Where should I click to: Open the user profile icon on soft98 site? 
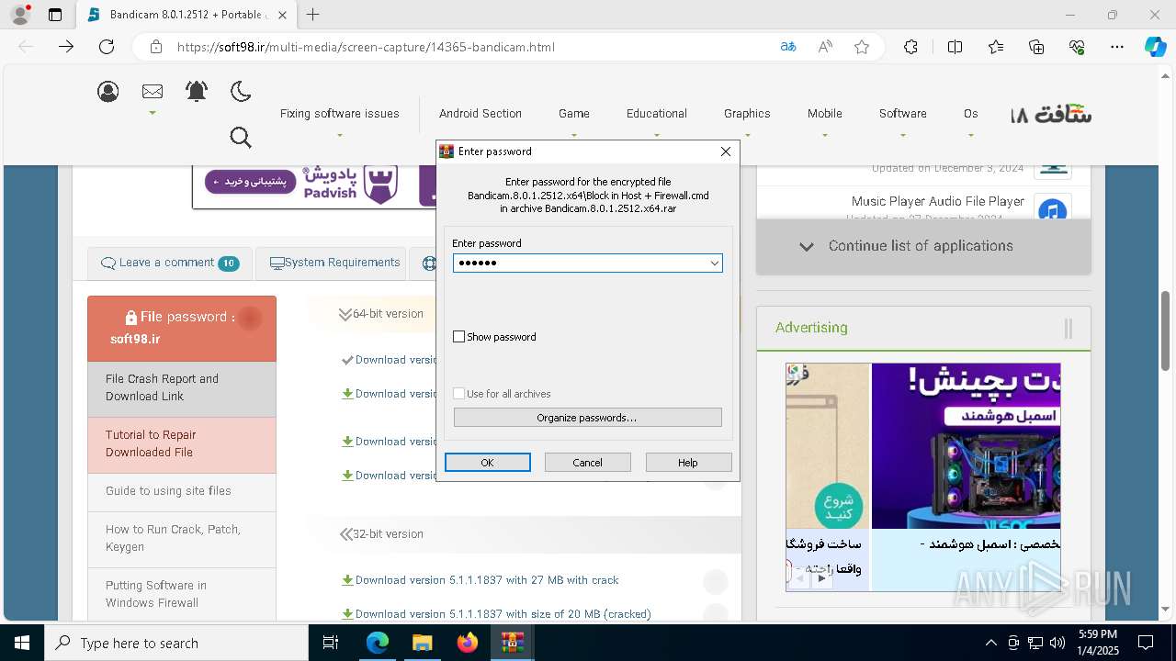(x=108, y=91)
